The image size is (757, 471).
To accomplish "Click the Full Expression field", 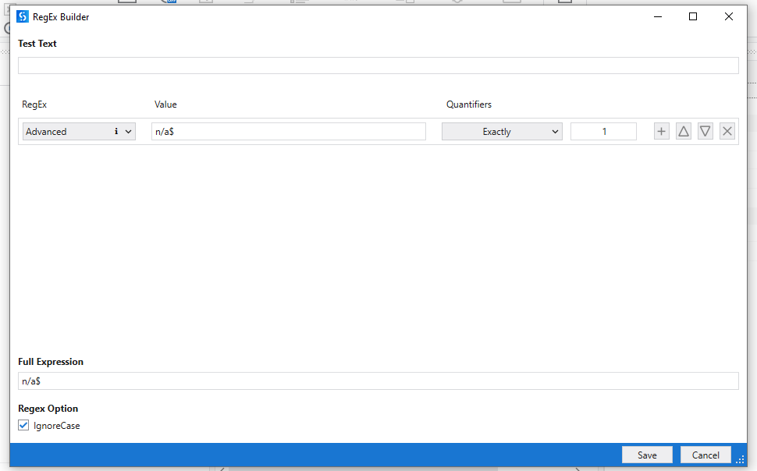I will point(378,381).
